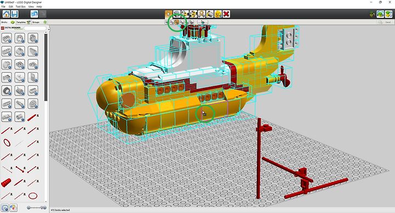The height and width of the screenshot is (213, 395).
Task: Choose single selection mode sub-tool
Action: click(167, 22)
